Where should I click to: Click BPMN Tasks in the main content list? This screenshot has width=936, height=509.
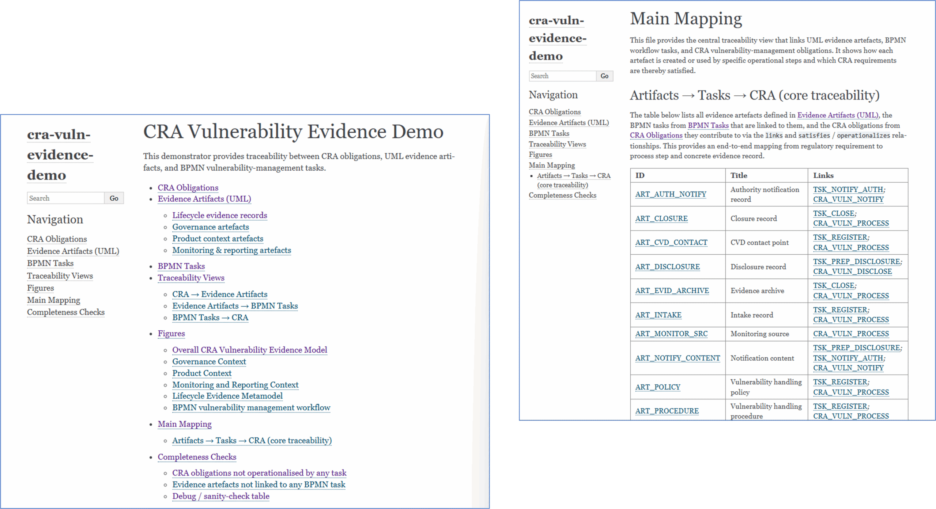coord(181,266)
